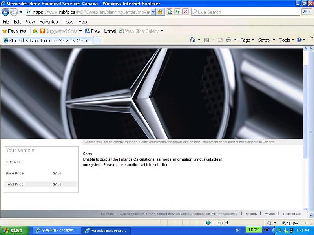
Task: Open the Terms of Use footer link
Action: click(x=292, y=213)
